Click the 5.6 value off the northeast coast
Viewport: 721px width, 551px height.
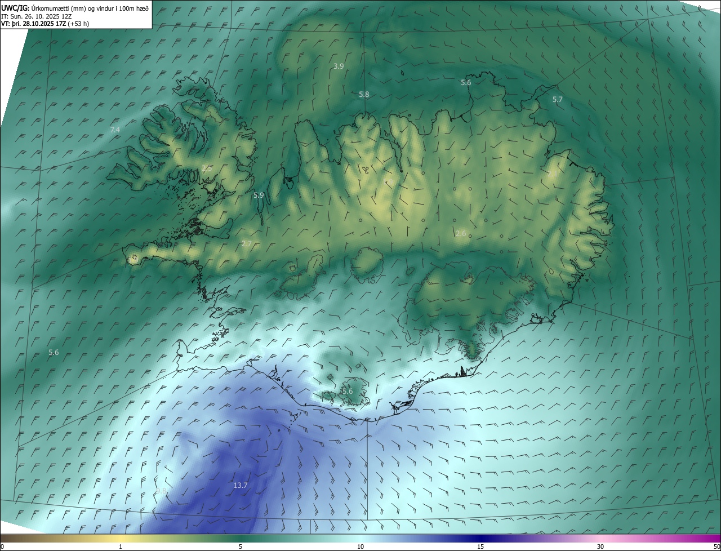(x=466, y=82)
